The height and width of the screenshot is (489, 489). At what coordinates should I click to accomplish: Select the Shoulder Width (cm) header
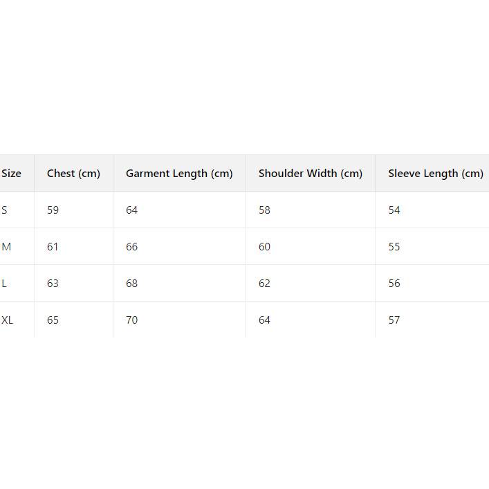coord(310,174)
